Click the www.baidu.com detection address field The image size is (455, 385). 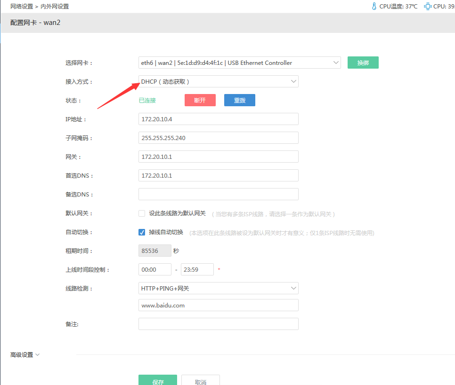[218, 305]
